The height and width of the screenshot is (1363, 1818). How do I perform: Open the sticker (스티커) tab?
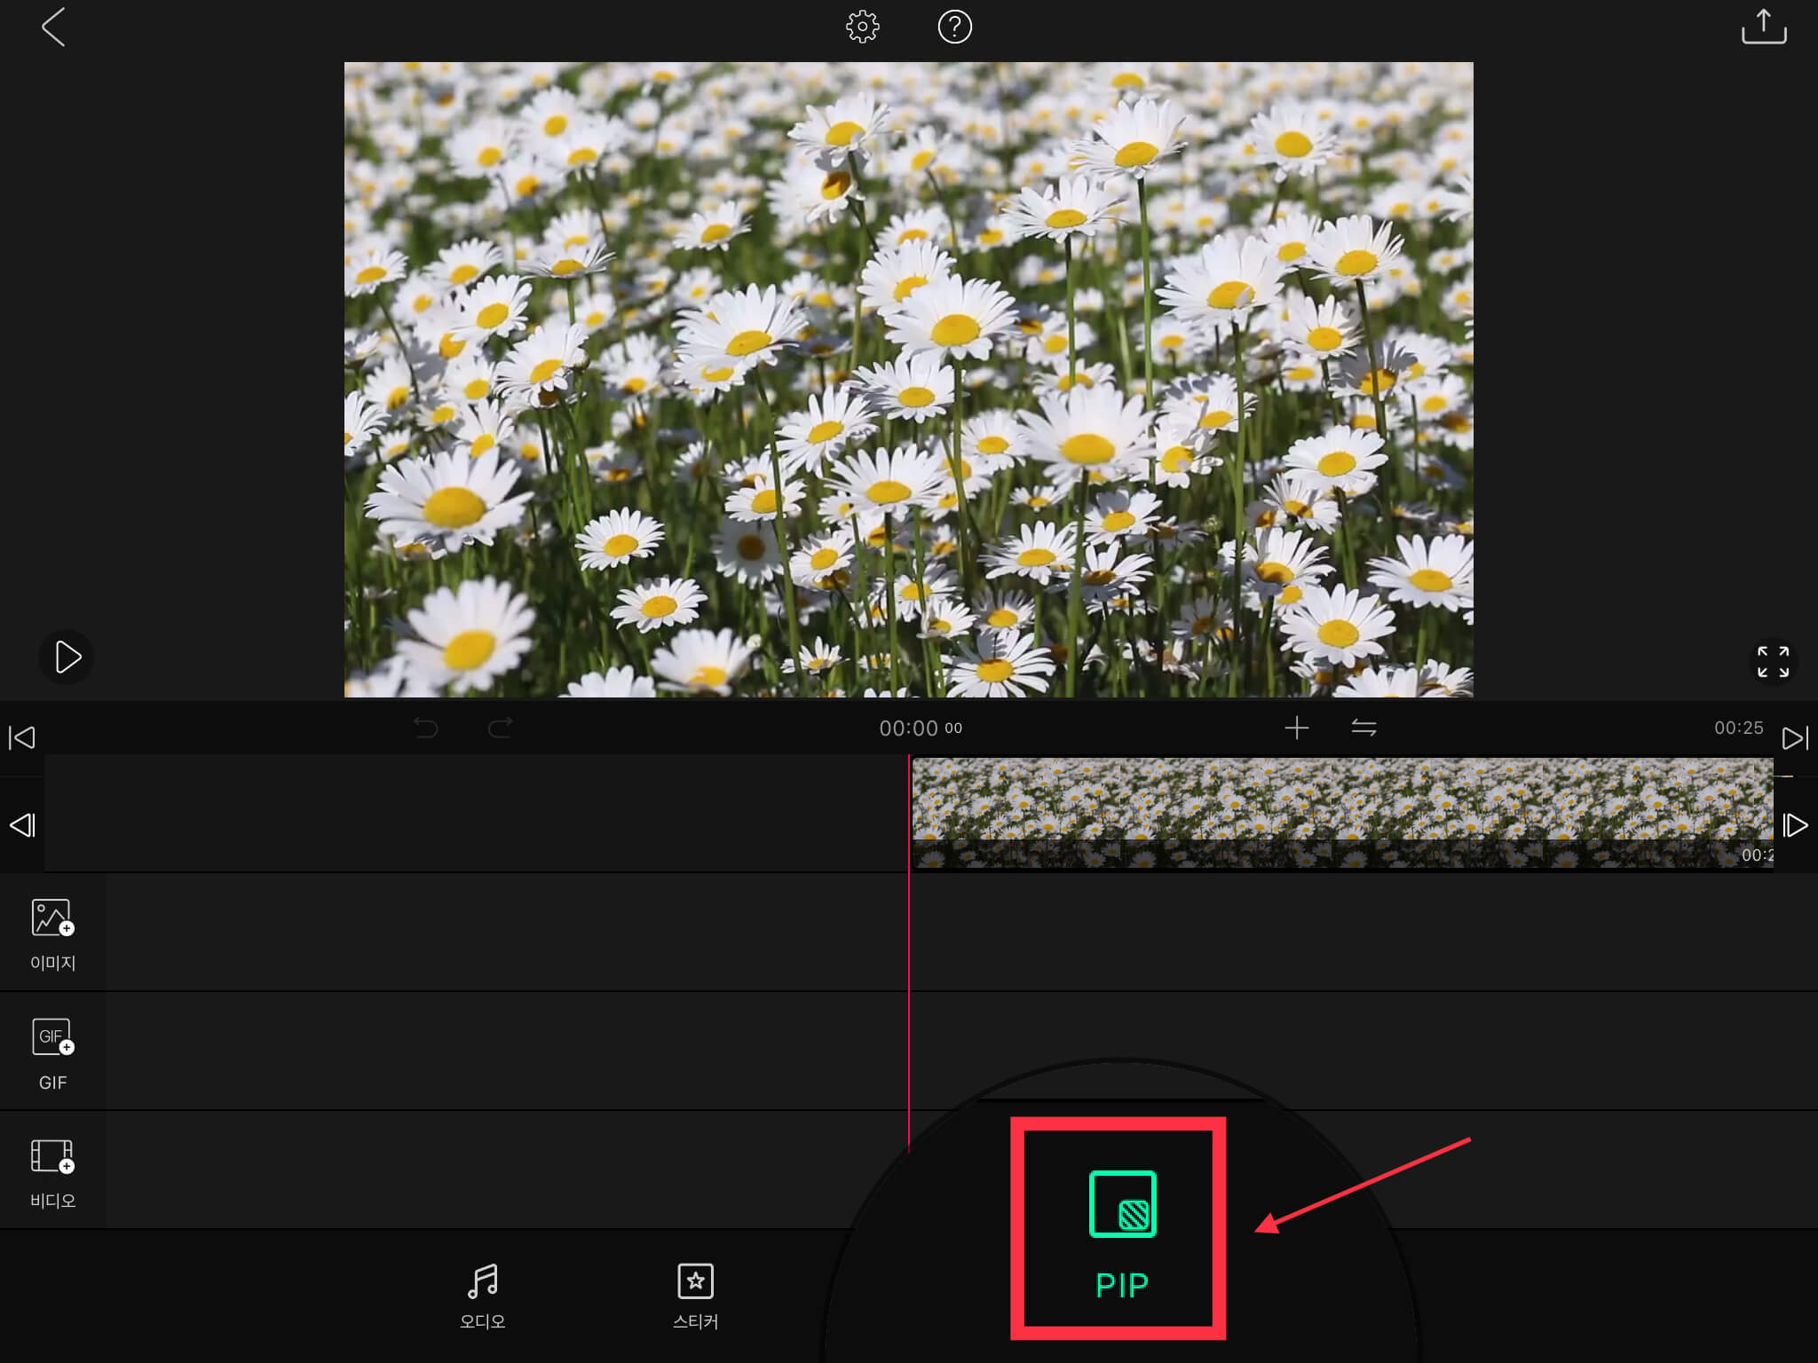point(695,1296)
